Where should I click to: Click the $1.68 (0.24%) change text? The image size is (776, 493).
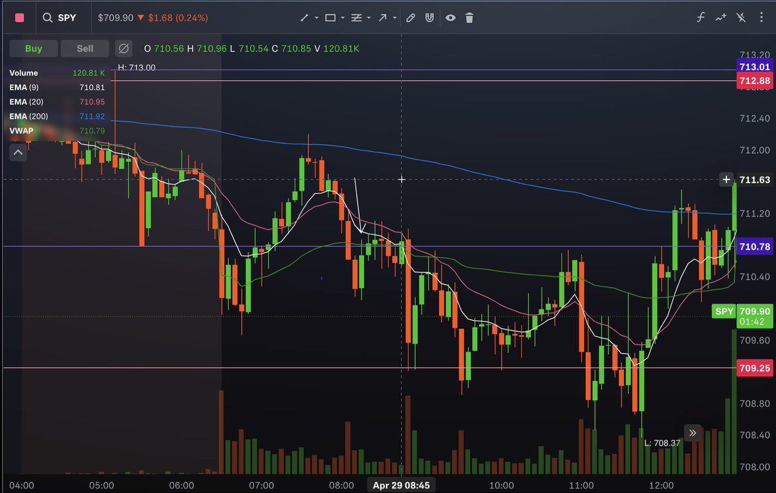[178, 18]
